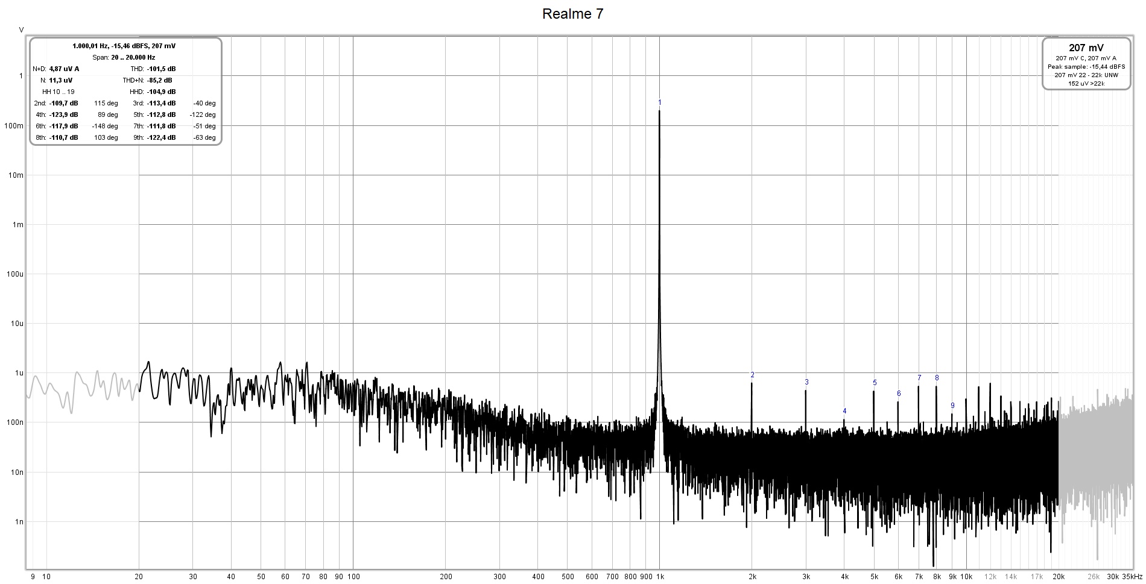The width and height of the screenshot is (1146, 584).
Task: Click the 5th harmonic level "-112,8 dB"
Action: tap(161, 115)
